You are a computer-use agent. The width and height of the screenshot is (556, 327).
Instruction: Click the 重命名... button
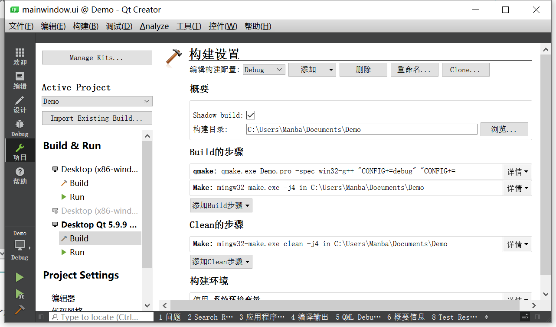pyautogui.click(x=415, y=70)
